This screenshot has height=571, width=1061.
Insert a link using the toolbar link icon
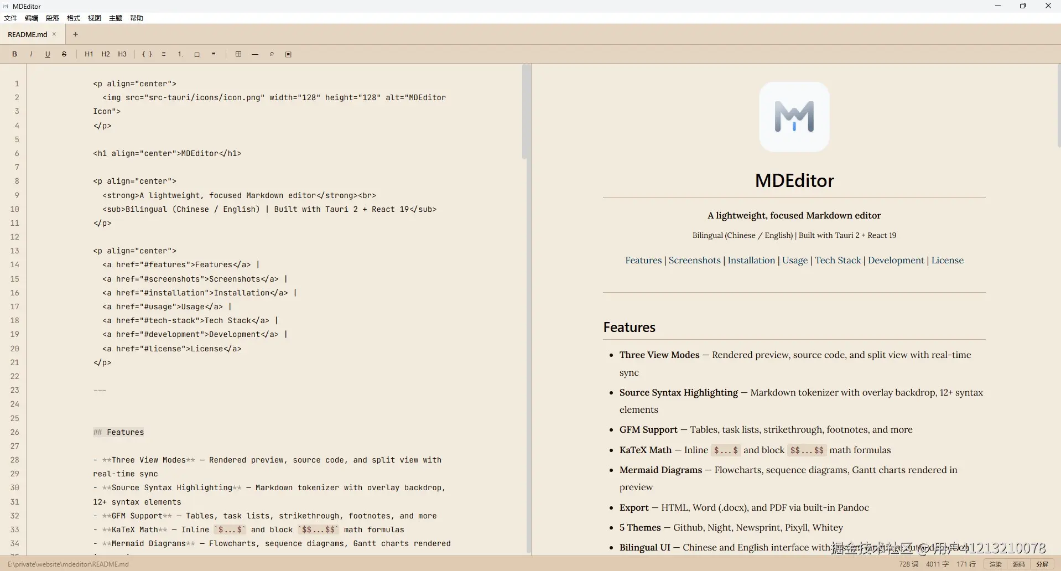[272, 54]
